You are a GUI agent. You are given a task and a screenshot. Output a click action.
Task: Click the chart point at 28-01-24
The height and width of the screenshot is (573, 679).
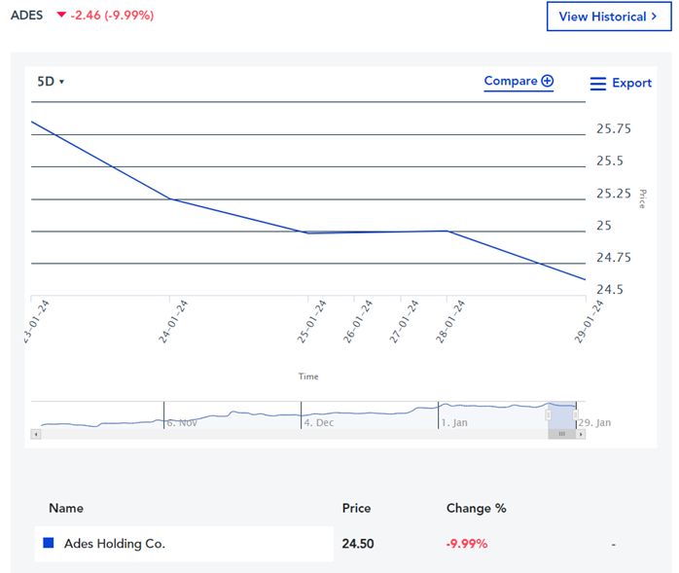446,231
